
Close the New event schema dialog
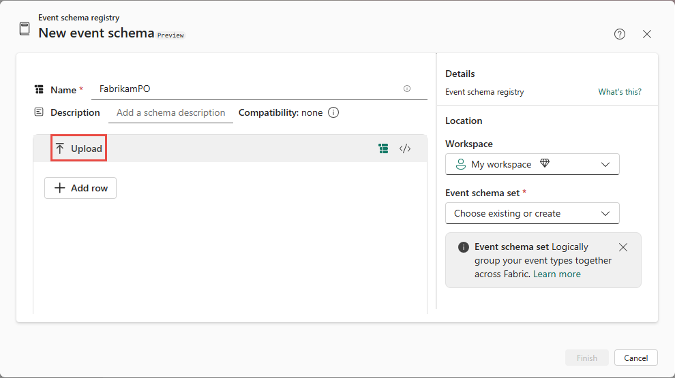click(x=647, y=34)
